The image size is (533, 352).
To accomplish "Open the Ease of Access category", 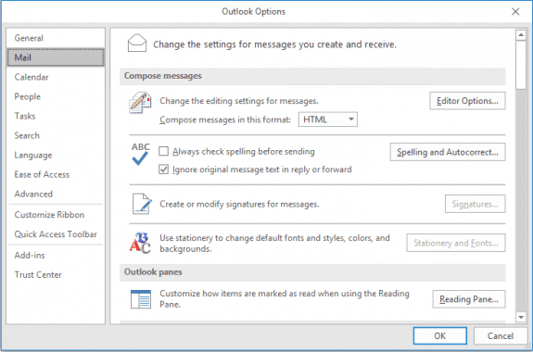I will [x=56, y=175].
